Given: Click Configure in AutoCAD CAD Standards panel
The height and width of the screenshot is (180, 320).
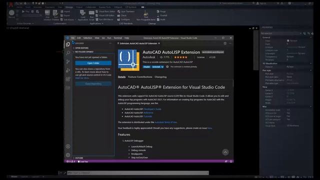Looking at the screenshot, I should [123, 19].
